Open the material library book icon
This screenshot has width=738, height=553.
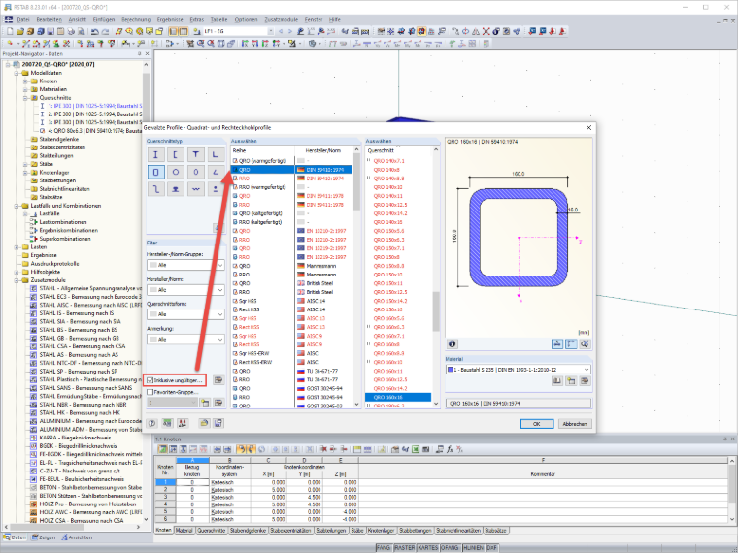(557, 381)
